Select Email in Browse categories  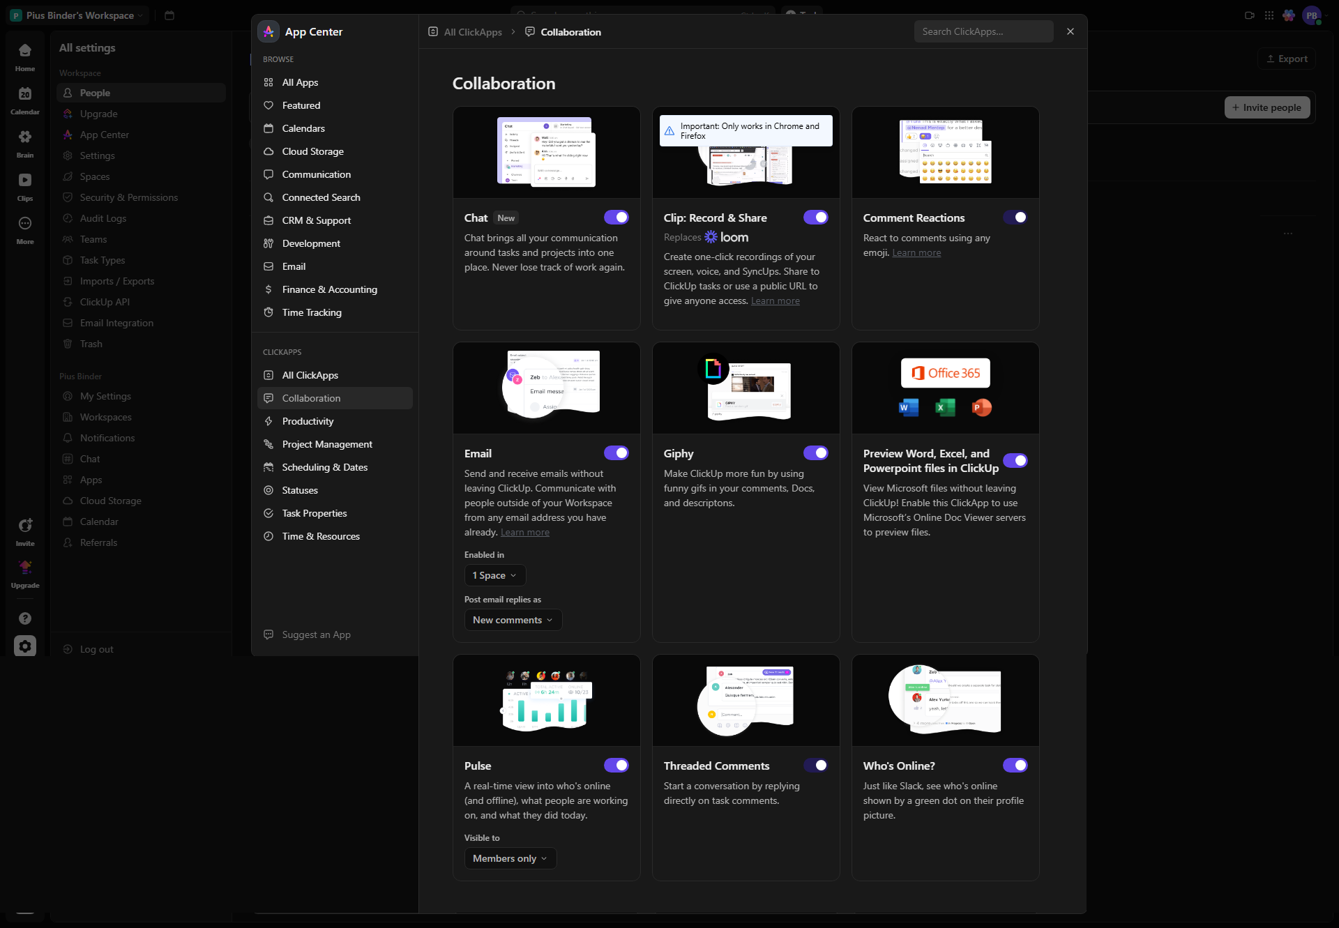(335, 266)
